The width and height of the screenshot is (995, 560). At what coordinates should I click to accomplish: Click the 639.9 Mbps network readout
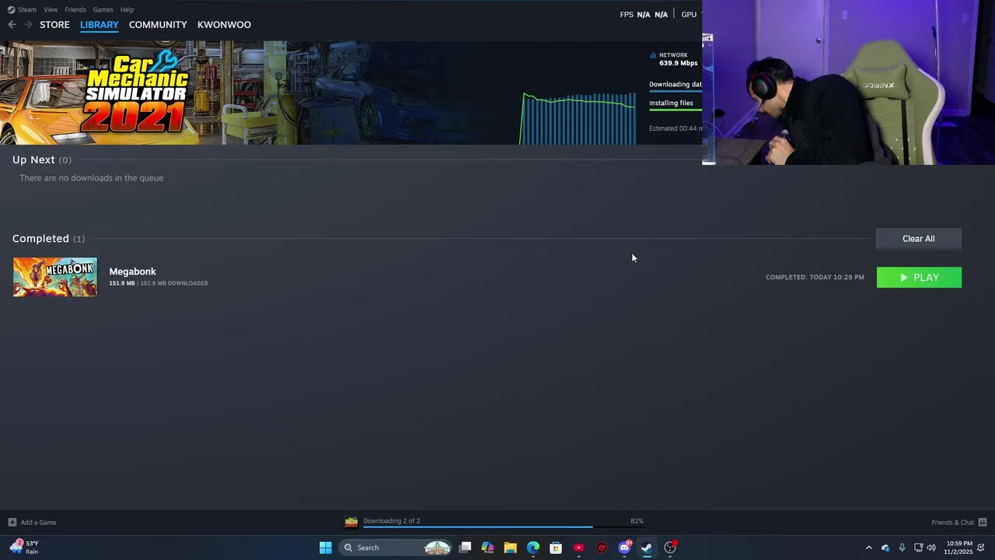[x=679, y=63]
